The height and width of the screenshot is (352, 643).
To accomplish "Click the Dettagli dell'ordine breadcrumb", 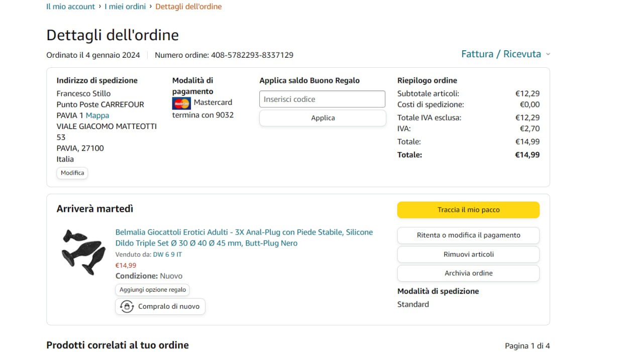I will (x=188, y=7).
